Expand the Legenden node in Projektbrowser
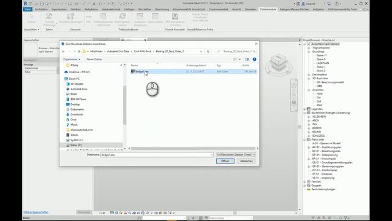The width and height of the screenshot is (392, 221). pos(305,109)
